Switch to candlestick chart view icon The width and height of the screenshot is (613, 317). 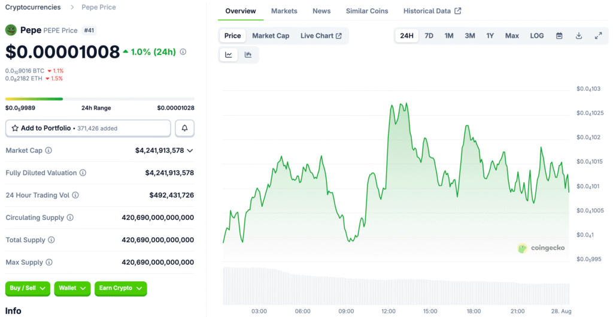click(x=248, y=55)
